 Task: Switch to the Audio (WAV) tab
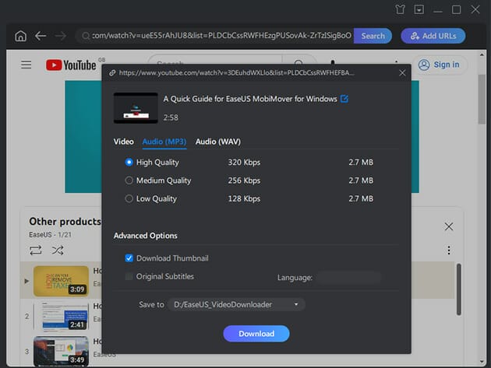217,142
